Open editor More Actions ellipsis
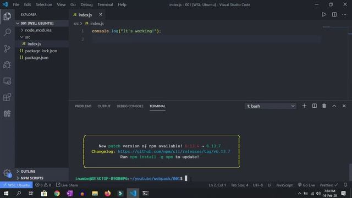This screenshot has height=198, width=352. pyautogui.click(x=344, y=15)
